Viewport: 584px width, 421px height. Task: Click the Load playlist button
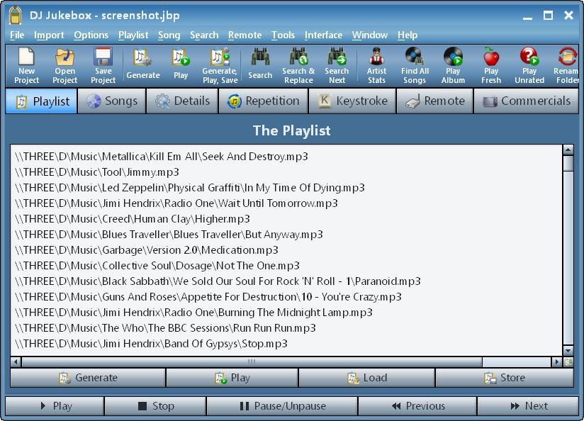(x=367, y=378)
